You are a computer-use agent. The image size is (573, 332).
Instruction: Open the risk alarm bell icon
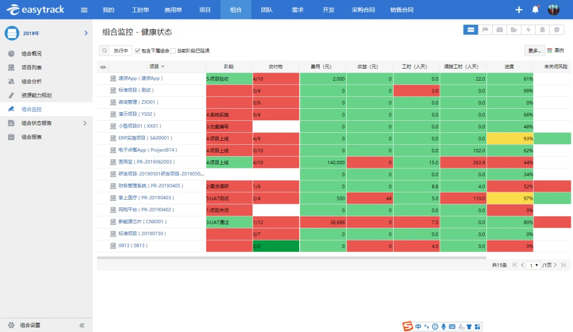click(541, 30)
